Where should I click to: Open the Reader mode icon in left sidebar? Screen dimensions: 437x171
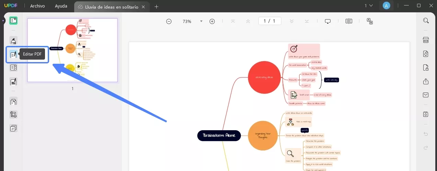pyautogui.click(x=13, y=21)
